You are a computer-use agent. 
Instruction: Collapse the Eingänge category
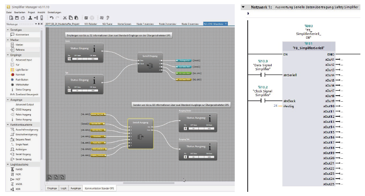[8, 54]
